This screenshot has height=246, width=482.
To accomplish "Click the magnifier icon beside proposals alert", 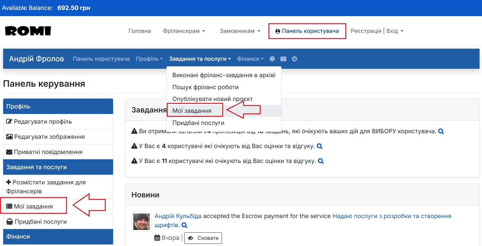I will click(441, 131).
